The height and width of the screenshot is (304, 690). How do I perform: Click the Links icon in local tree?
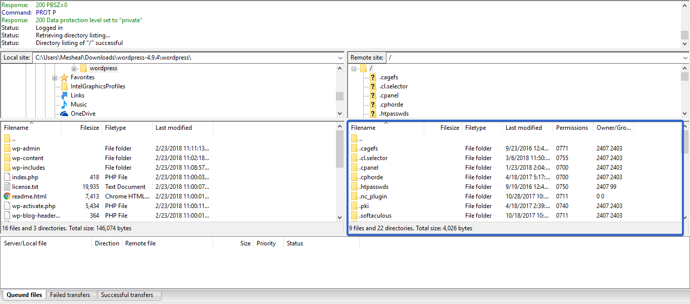click(x=64, y=95)
